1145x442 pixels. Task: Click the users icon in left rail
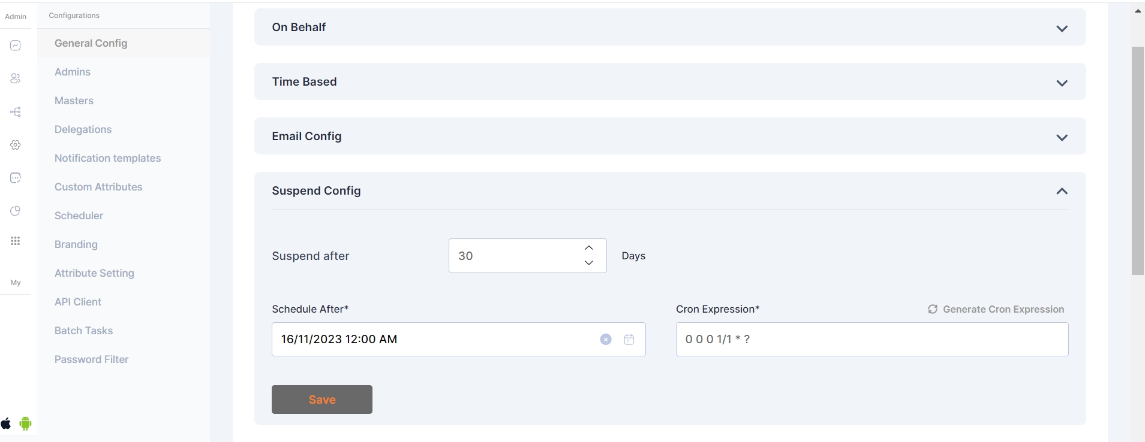click(16, 78)
